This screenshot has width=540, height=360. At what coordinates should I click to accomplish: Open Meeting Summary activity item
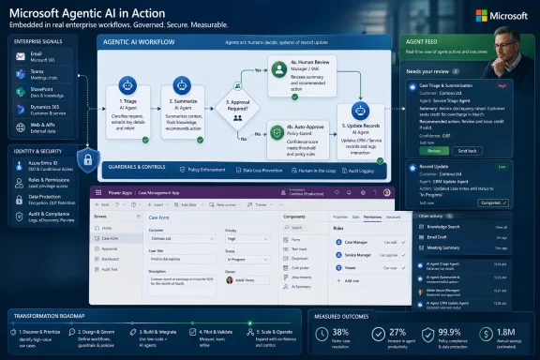tap(462, 247)
